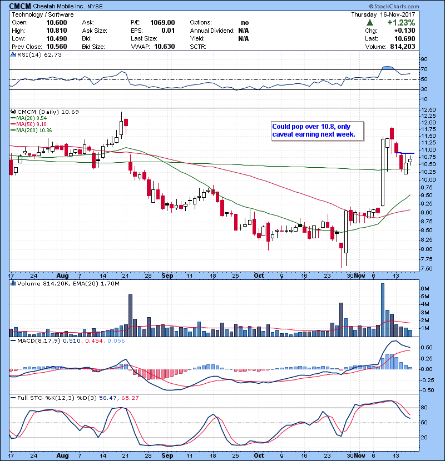Image resolution: width=445 pixels, height=461 pixels.
Task: Click the Sep label on price axis
Action: [167, 276]
